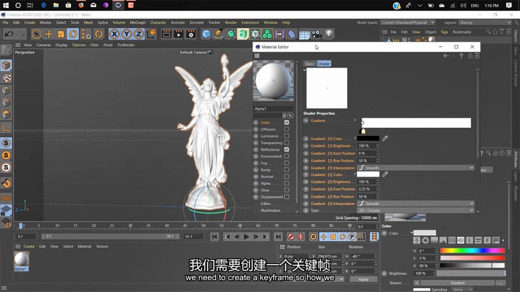
Task: Click the Gradient texture button
Action: point(458,283)
